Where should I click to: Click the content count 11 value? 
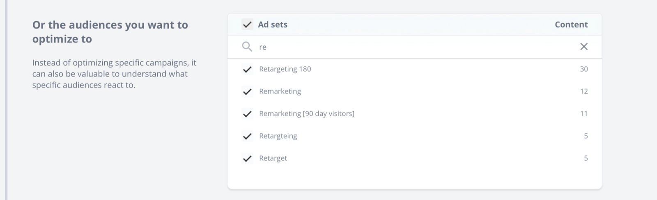point(584,114)
